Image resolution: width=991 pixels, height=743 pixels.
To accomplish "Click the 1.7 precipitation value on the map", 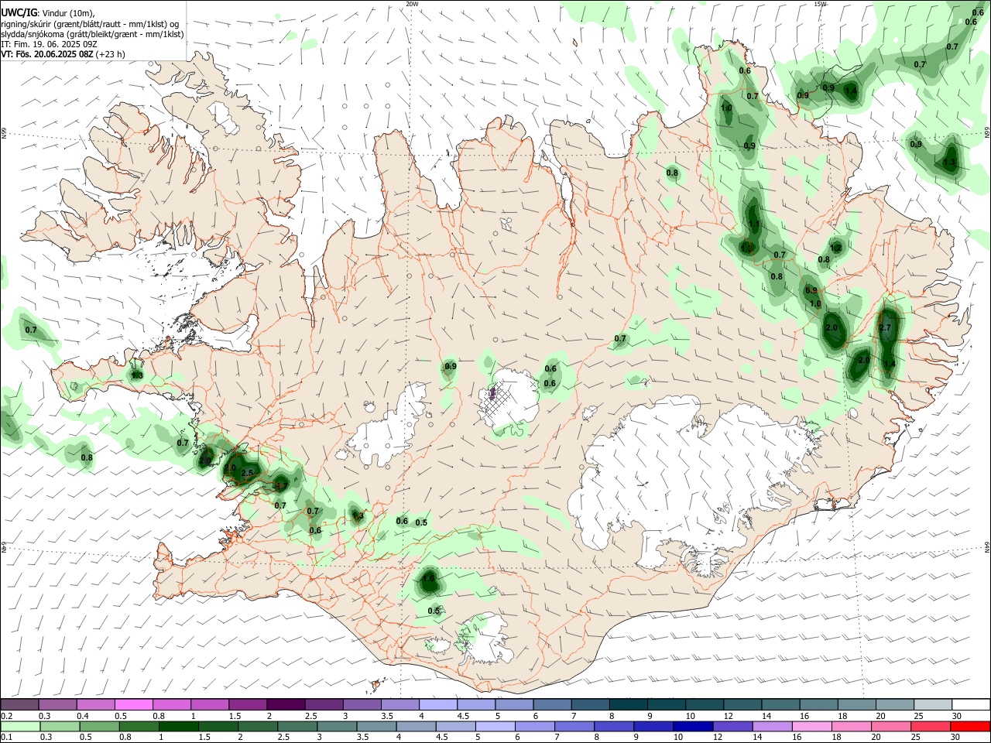I will [x=282, y=486].
